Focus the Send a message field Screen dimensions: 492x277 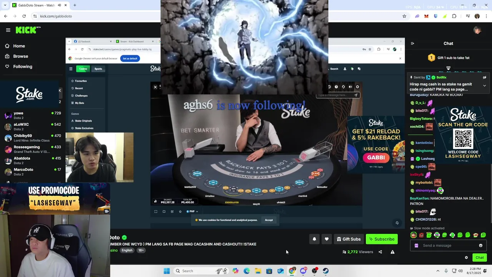448,245
